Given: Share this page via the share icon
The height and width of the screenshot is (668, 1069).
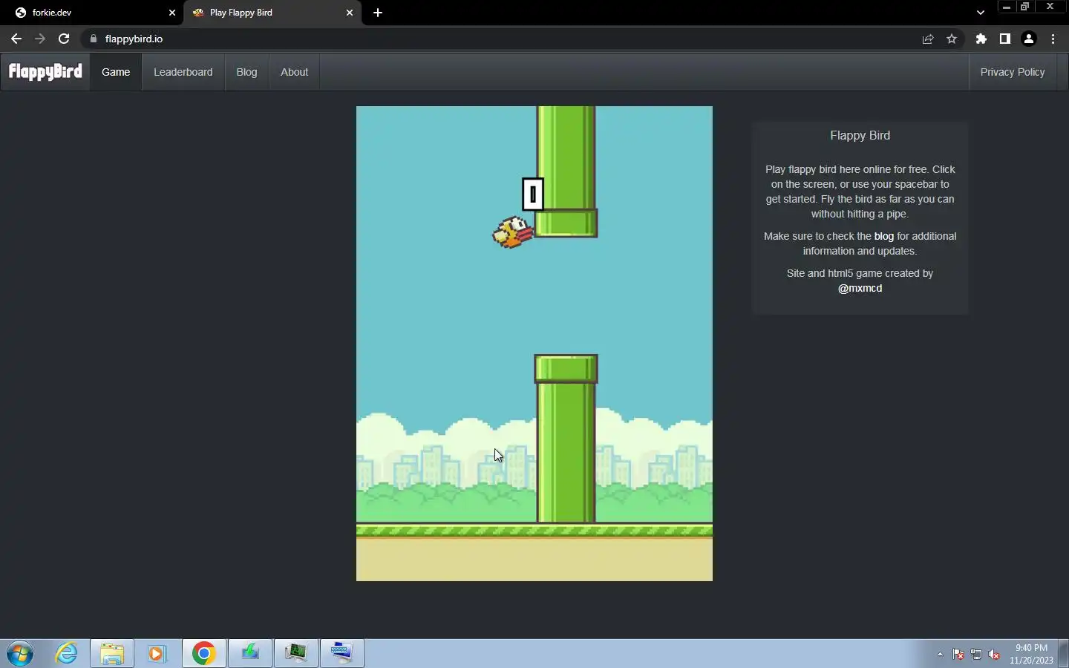Looking at the screenshot, I should 928,39.
